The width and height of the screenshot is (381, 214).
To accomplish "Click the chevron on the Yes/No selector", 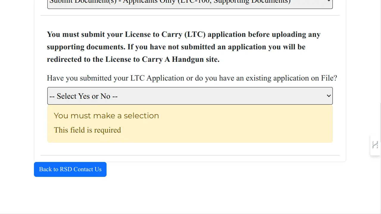I will pyautogui.click(x=329, y=96).
